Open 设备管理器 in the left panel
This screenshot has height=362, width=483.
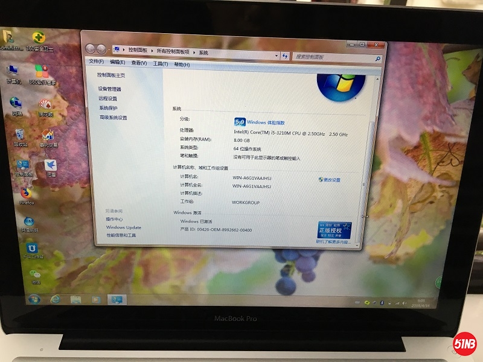110,89
